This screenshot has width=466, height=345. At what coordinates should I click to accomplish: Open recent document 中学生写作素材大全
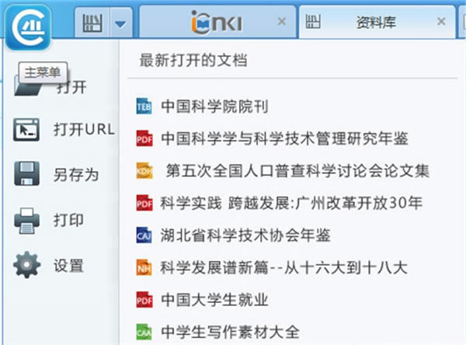230,333
